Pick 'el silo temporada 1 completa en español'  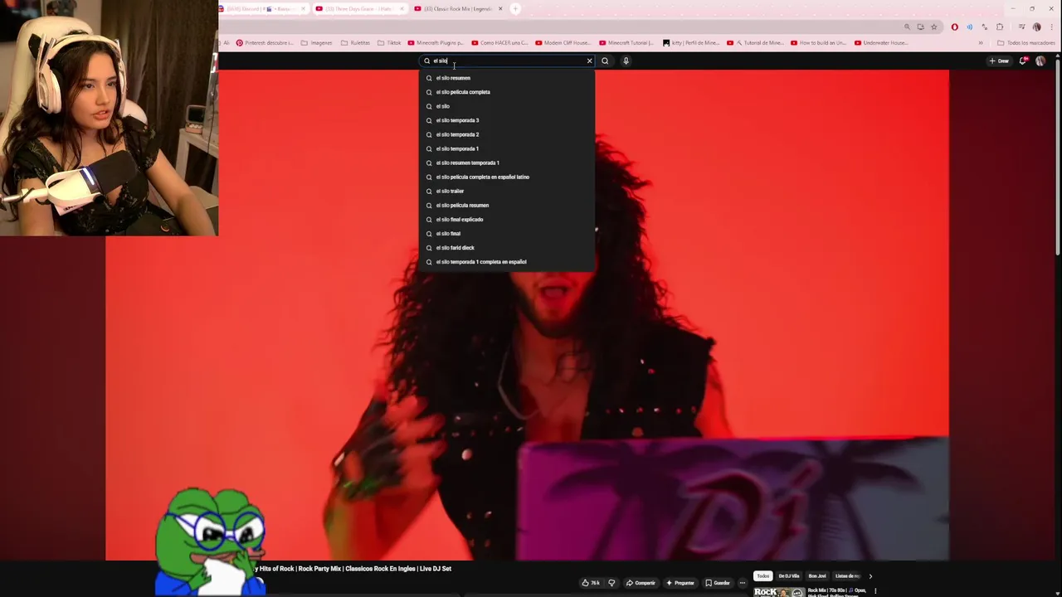(507, 262)
